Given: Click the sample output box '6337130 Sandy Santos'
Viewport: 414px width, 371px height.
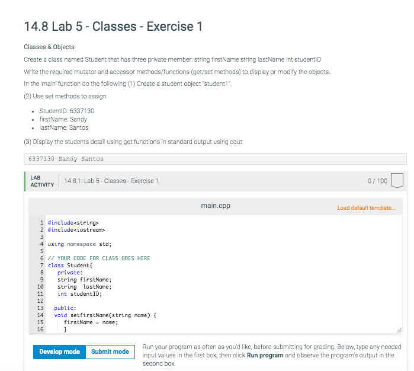Looking at the screenshot, I should pyautogui.click(x=215, y=159).
